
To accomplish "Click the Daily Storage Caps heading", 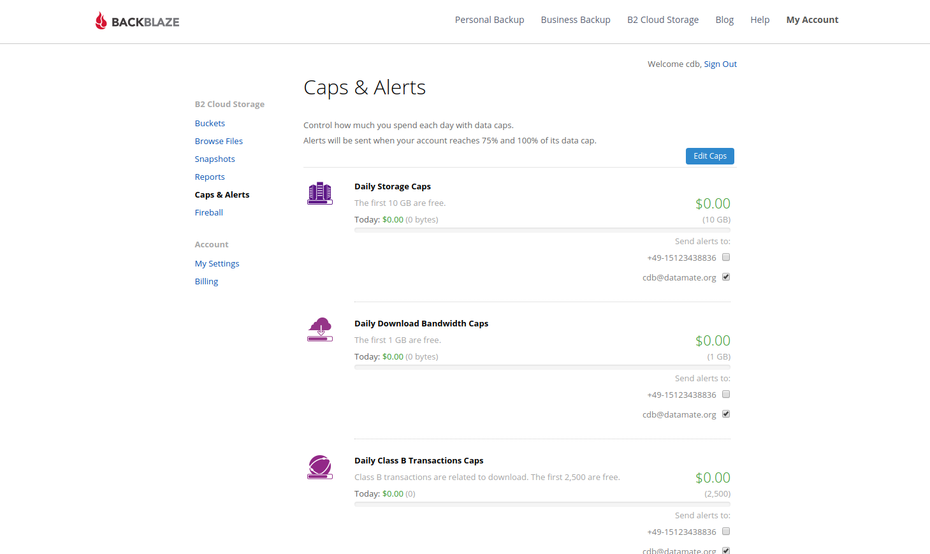I will coord(393,186).
